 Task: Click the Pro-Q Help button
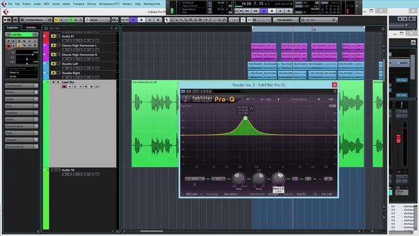(331, 99)
